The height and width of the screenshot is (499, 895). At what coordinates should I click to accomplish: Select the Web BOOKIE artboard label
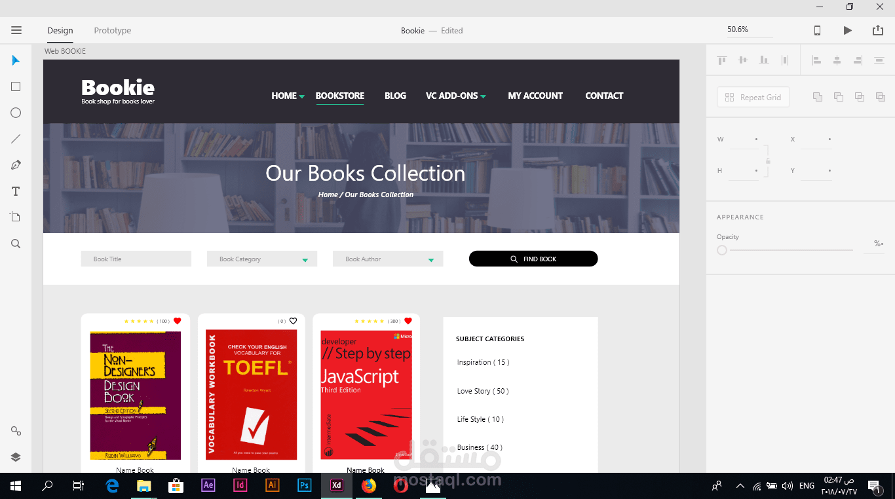pyautogui.click(x=65, y=51)
